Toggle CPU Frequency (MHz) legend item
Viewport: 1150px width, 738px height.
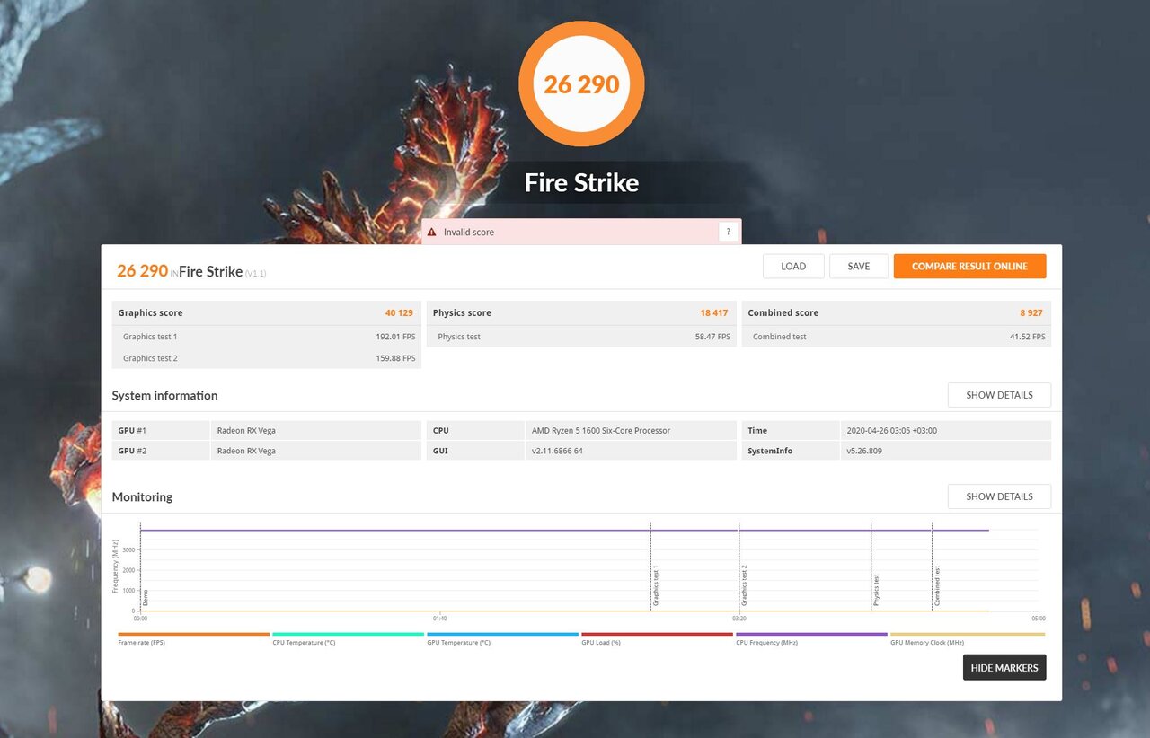pos(811,638)
